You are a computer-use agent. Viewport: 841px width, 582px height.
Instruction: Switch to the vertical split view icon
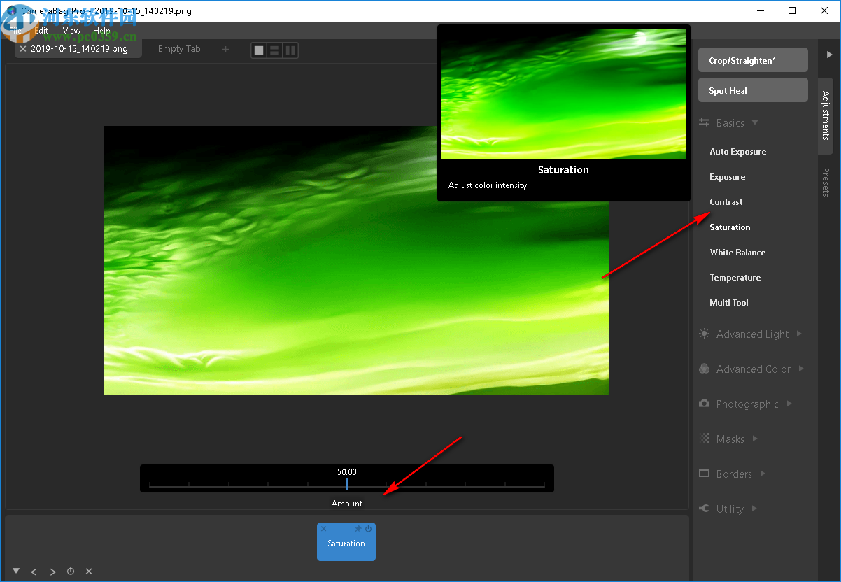(x=290, y=50)
